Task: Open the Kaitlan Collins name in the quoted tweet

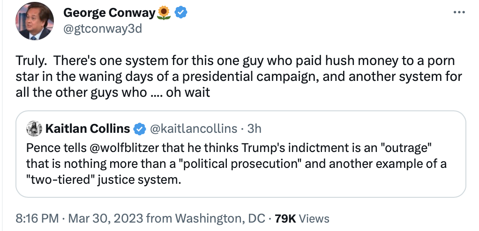Action: point(88,128)
